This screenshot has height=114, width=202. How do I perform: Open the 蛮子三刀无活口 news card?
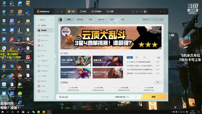click(108, 73)
